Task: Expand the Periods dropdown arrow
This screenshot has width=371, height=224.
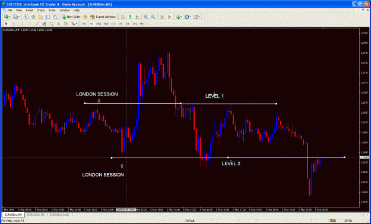Action: coord(190,17)
